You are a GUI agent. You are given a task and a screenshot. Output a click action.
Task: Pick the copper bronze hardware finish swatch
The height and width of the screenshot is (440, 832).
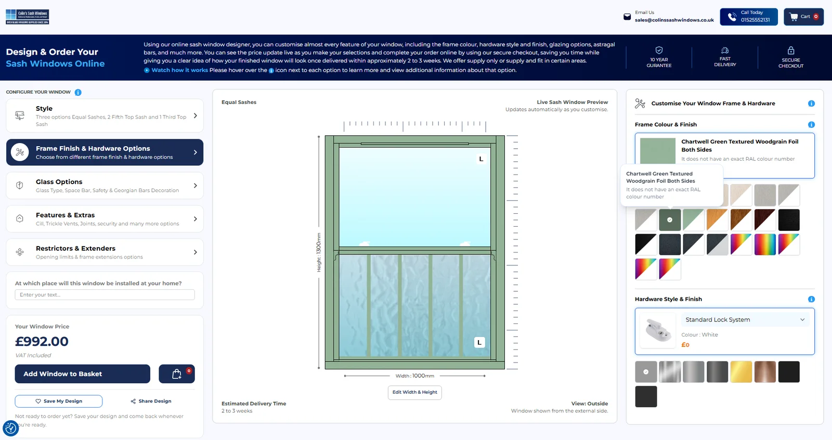pyautogui.click(x=765, y=372)
